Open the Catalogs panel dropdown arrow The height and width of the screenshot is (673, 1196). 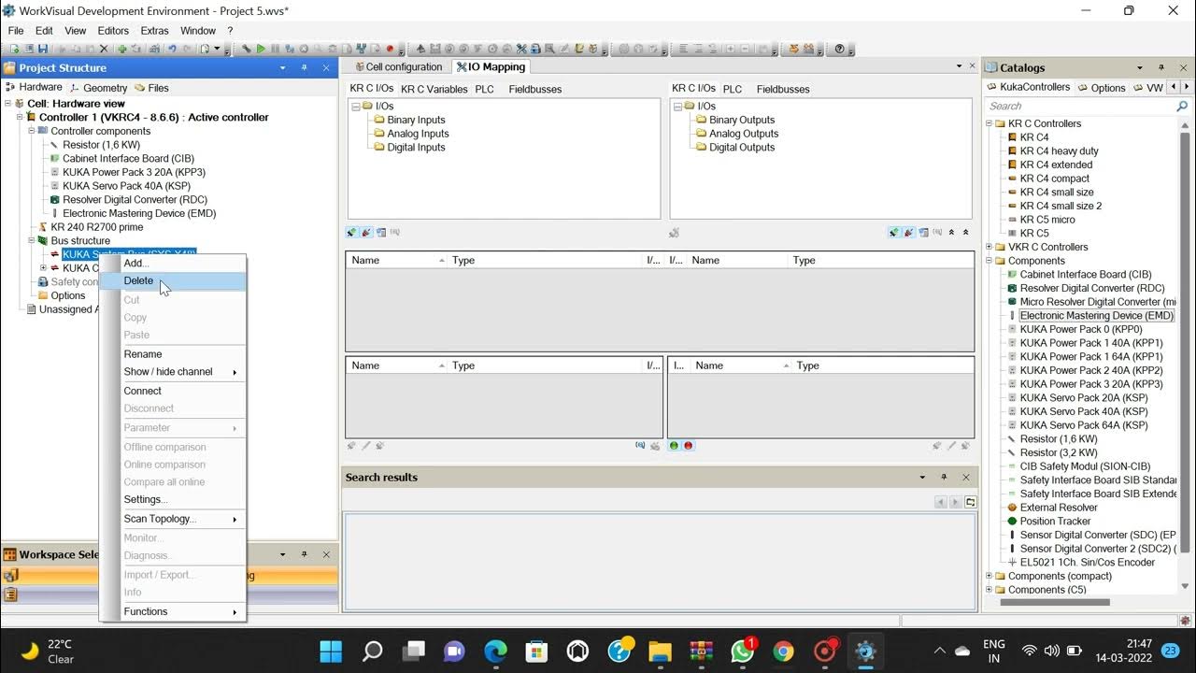click(x=1140, y=67)
